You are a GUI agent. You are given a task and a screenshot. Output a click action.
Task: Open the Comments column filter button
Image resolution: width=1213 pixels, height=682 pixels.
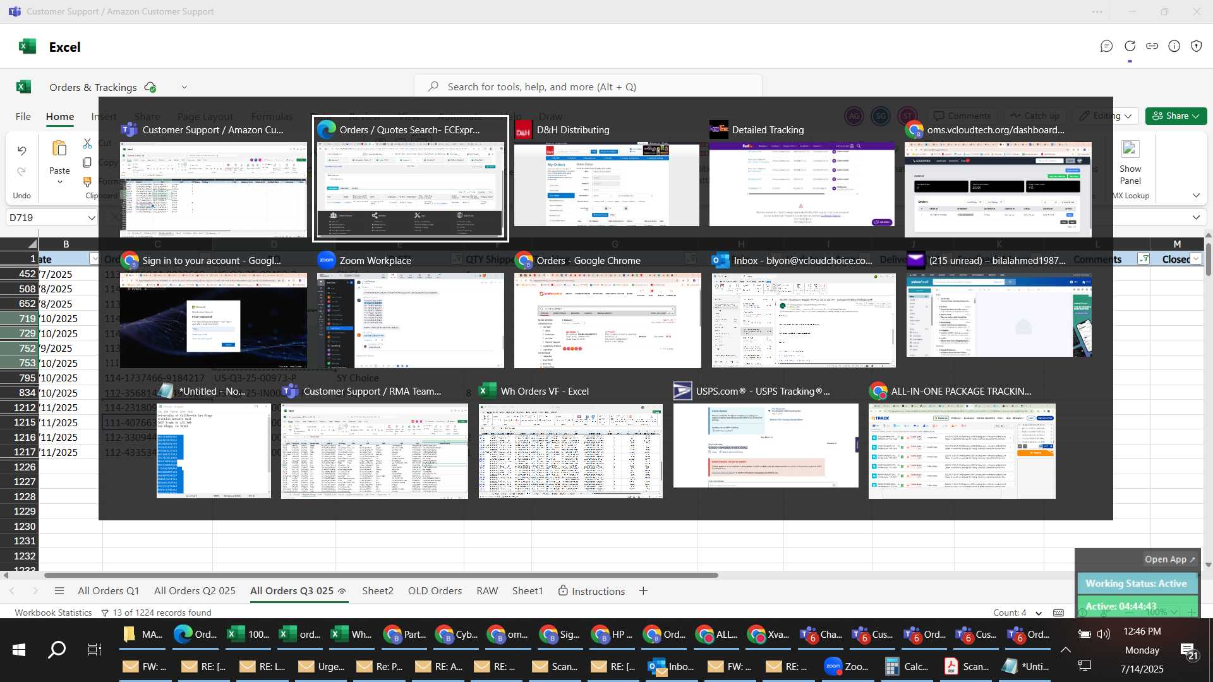(x=1144, y=259)
